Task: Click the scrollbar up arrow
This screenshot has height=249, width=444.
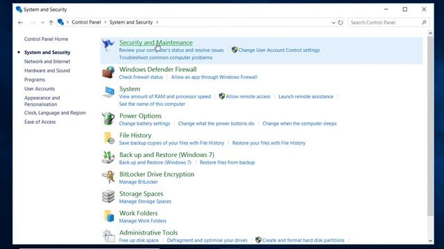Action: tap(430, 33)
